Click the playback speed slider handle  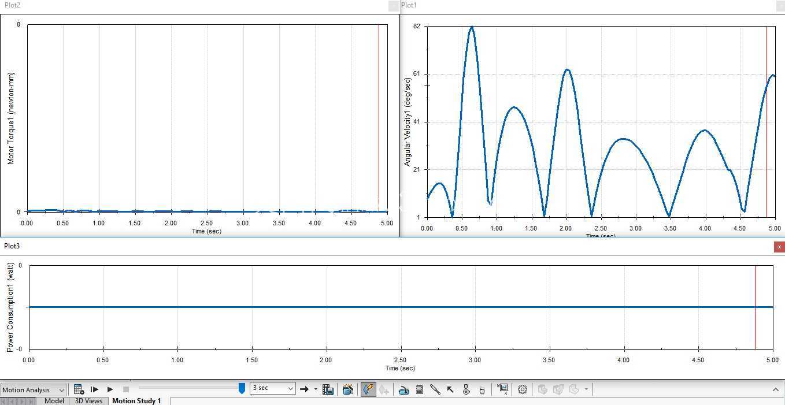coord(242,389)
